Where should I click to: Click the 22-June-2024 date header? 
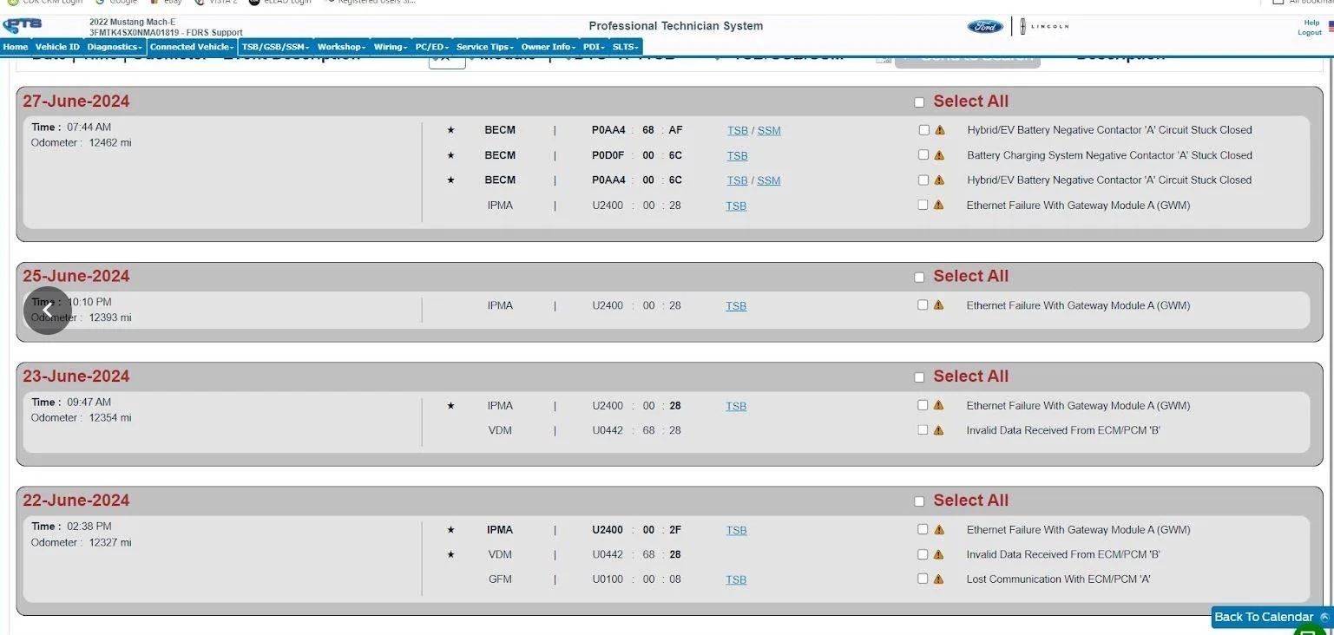(76, 501)
